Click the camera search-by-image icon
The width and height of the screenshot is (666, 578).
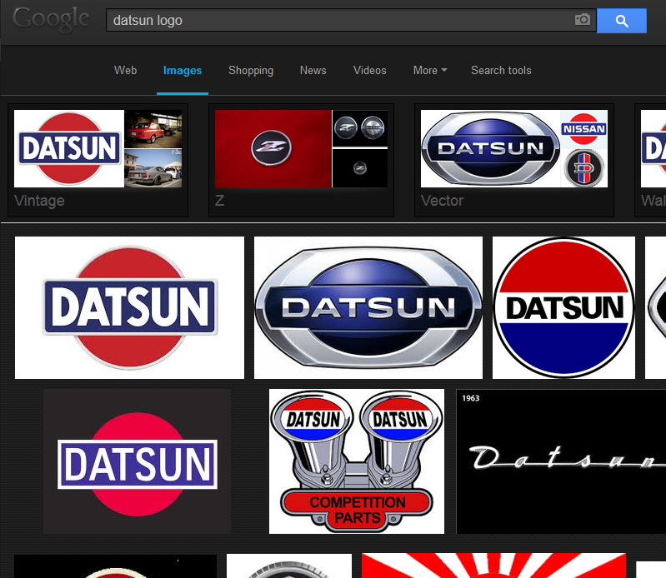tap(582, 20)
